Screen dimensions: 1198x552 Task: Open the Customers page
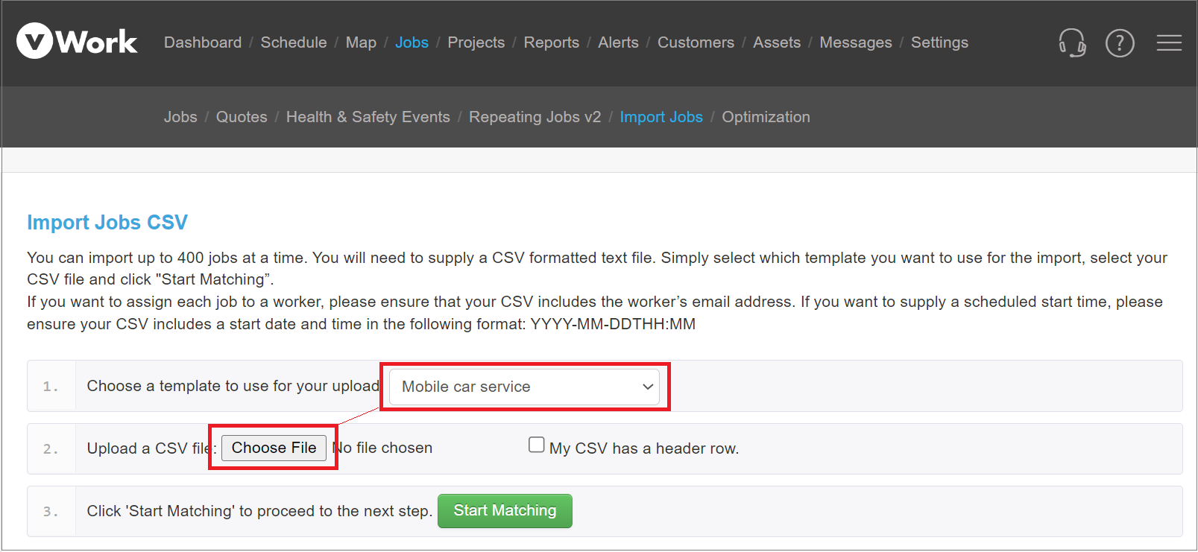click(696, 42)
